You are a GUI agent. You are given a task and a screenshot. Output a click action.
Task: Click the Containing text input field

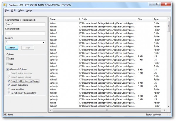coord(25,33)
